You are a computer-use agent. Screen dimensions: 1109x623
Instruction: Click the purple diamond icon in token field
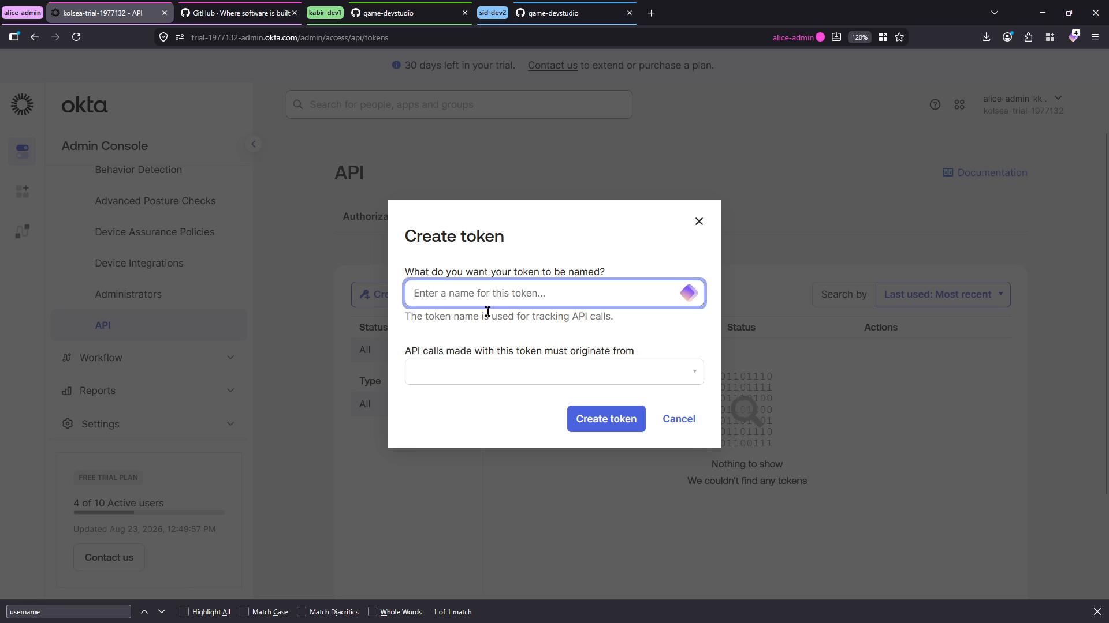coord(689,293)
